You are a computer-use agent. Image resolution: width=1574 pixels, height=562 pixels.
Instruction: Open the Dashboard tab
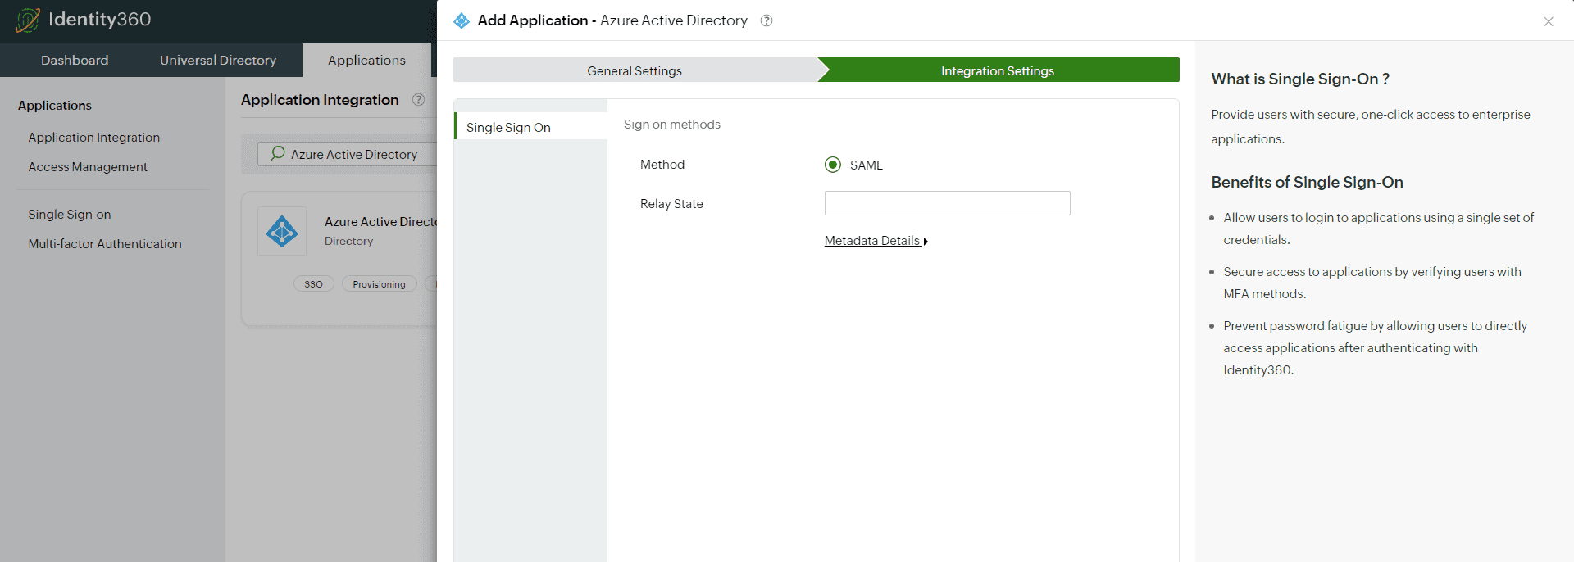(x=75, y=61)
